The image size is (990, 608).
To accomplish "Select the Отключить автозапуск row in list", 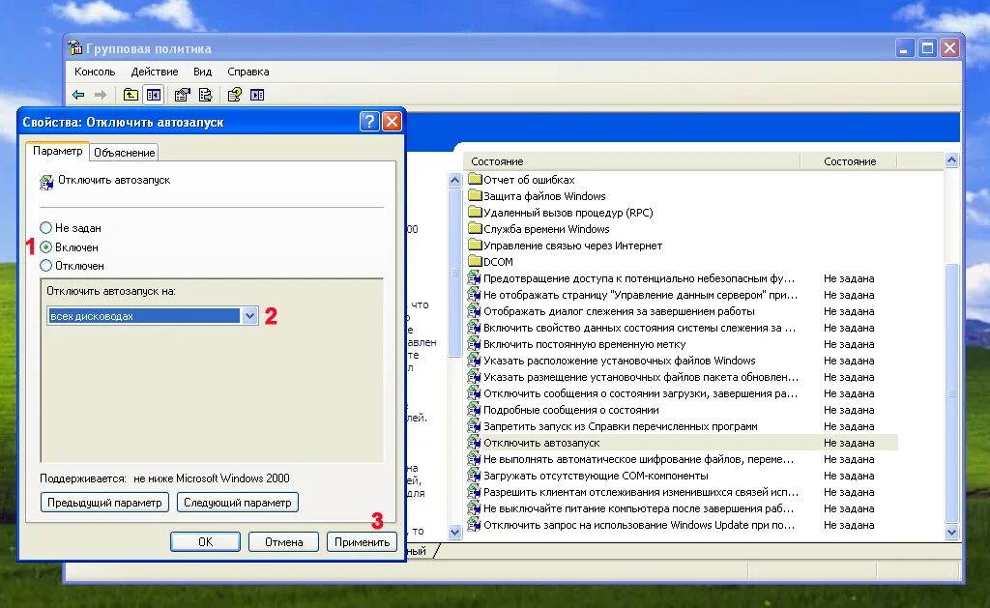I will click(x=682, y=443).
